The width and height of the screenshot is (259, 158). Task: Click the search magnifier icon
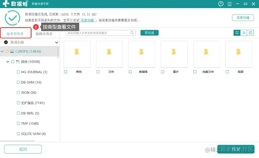(132, 33)
